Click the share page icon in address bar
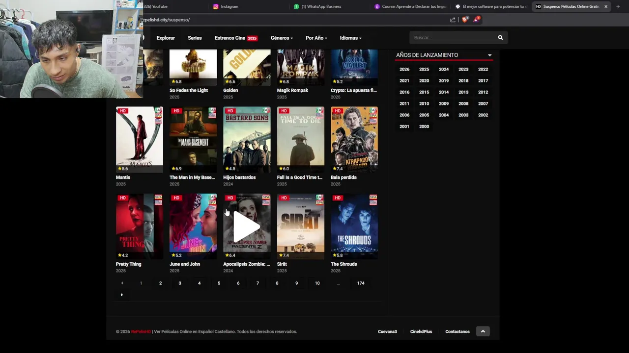Image resolution: width=629 pixels, height=353 pixels. [453, 20]
